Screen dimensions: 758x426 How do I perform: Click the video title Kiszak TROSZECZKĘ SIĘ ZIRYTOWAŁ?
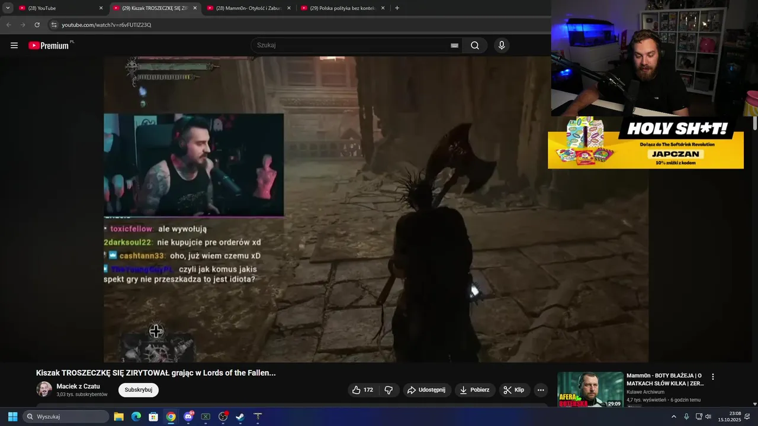click(156, 373)
